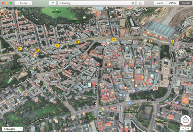Clear the Leipzig search text
This screenshot has width=193, height=132.
(133, 3)
